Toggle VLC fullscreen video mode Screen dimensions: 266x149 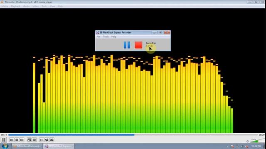point(29,140)
